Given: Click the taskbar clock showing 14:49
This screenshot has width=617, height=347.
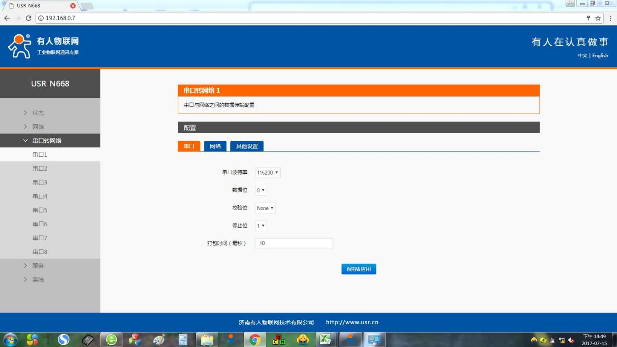Looking at the screenshot, I should [x=594, y=340].
